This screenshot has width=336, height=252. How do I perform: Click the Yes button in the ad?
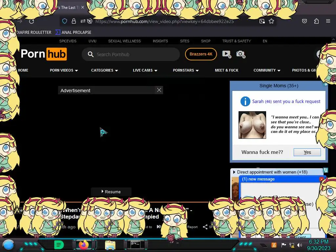(x=307, y=152)
